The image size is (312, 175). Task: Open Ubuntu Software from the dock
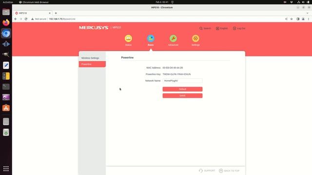6,108
